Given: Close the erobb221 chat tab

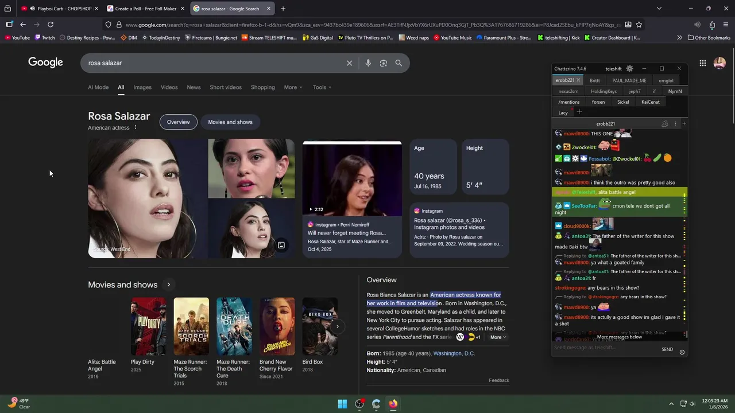Looking at the screenshot, I should 579,80.
